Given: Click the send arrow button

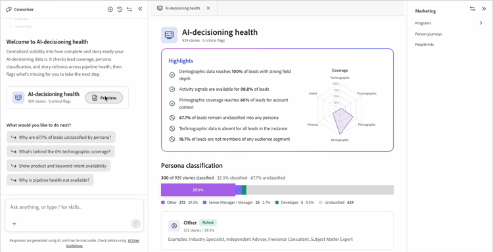Looking at the screenshot, I should coord(135,224).
